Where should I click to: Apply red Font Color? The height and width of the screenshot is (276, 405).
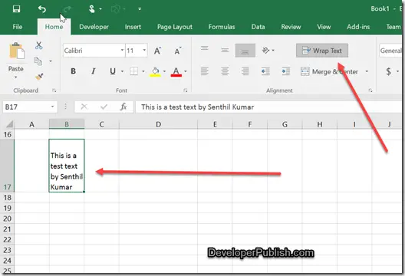(176, 71)
